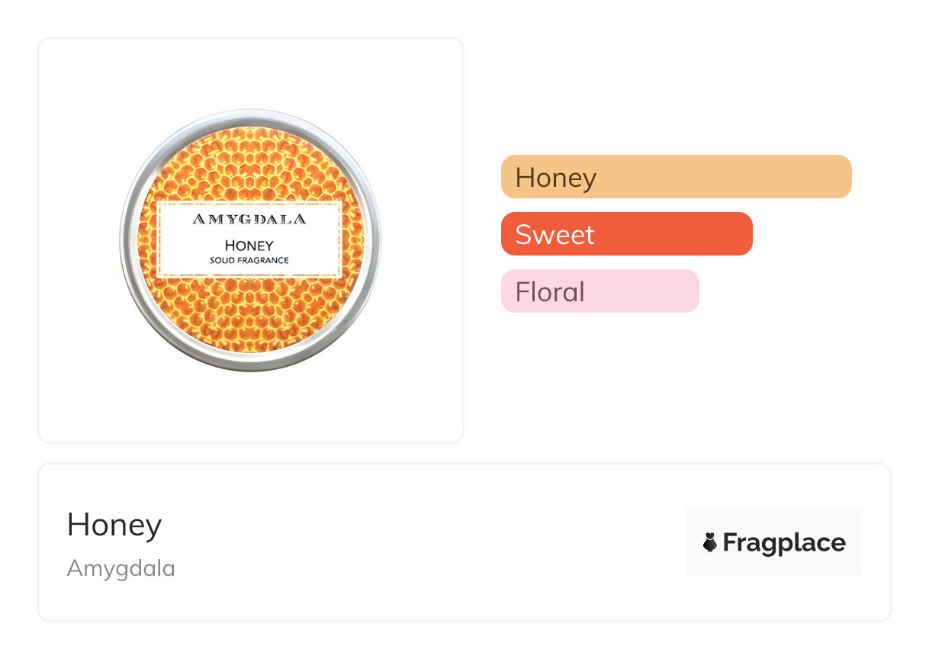
Task: Click the 'Honey' label inside the accord bar
Action: [555, 177]
